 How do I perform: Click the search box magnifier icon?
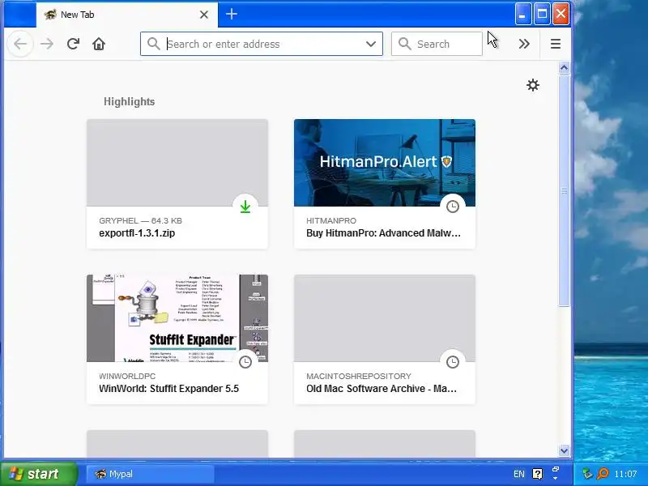pyautogui.click(x=404, y=44)
